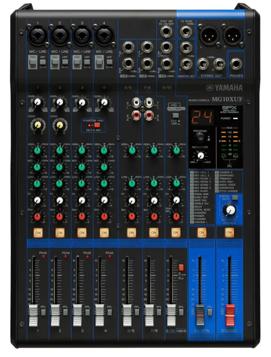Image resolution: width=271 pixels, height=357 pixels.
Task: Click channel 3 MIC/LINE combo input jack
Action: pos(82,36)
